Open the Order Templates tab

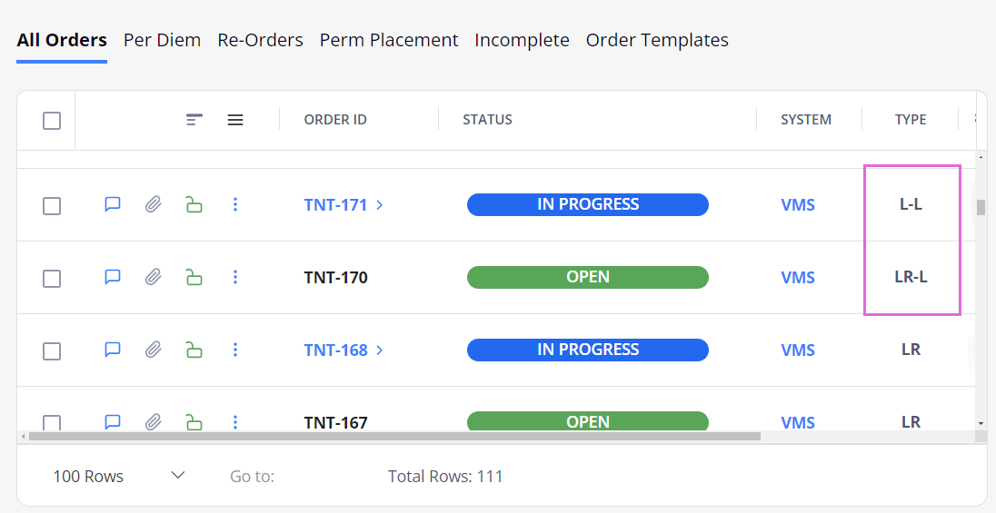tap(657, 40)
